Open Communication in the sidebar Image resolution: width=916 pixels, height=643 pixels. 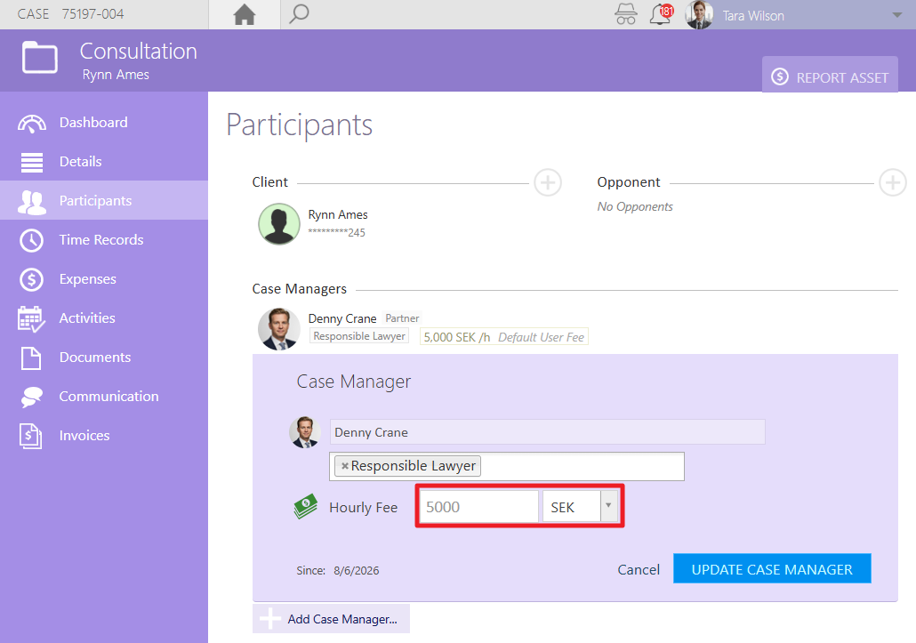[x=104, y=396]
